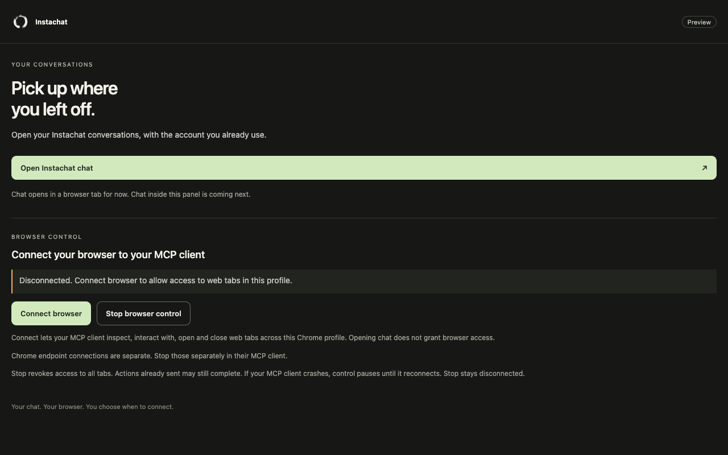The width and height of the screenshot is (728, 455).
Task: Click "Connect your browser to your MCP client" heading
Action: tap(108, 255)
